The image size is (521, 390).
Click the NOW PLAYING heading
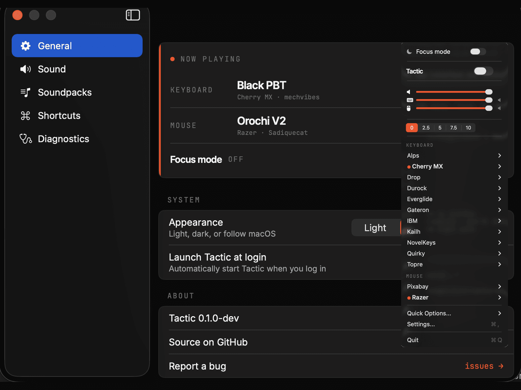pos(210,59)
